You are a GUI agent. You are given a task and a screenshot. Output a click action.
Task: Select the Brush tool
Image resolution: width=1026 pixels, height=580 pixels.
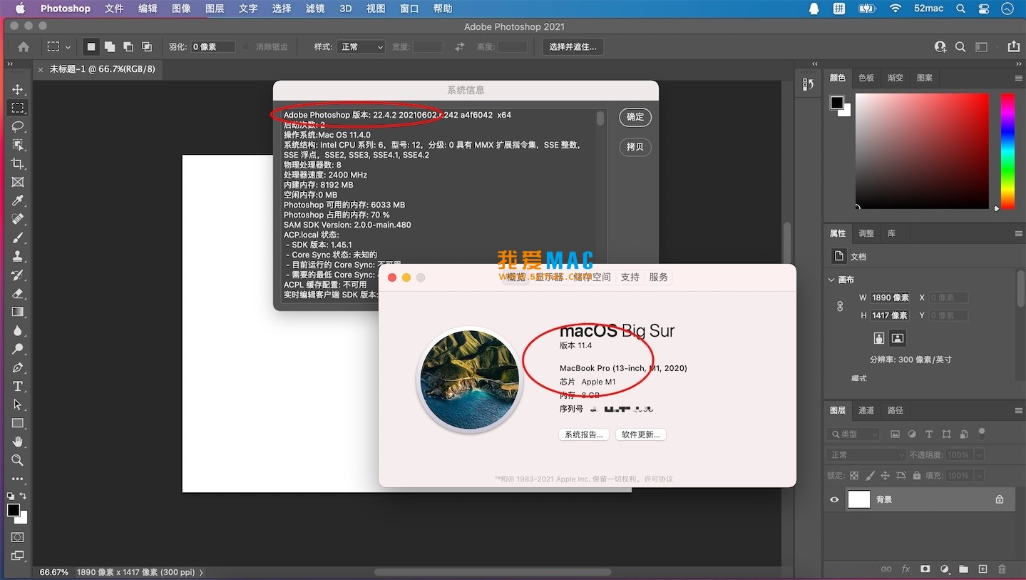pos(18,238)
